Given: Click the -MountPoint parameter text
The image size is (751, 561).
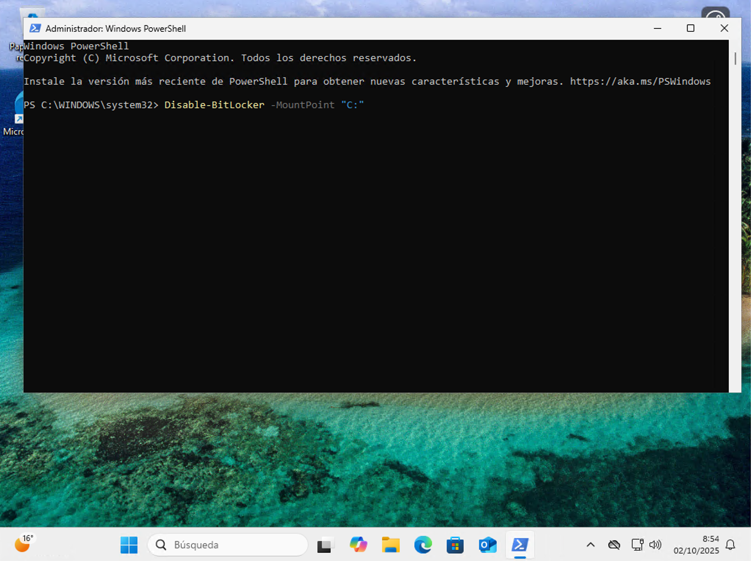Looking at the screenshot, I should [302, 105].
